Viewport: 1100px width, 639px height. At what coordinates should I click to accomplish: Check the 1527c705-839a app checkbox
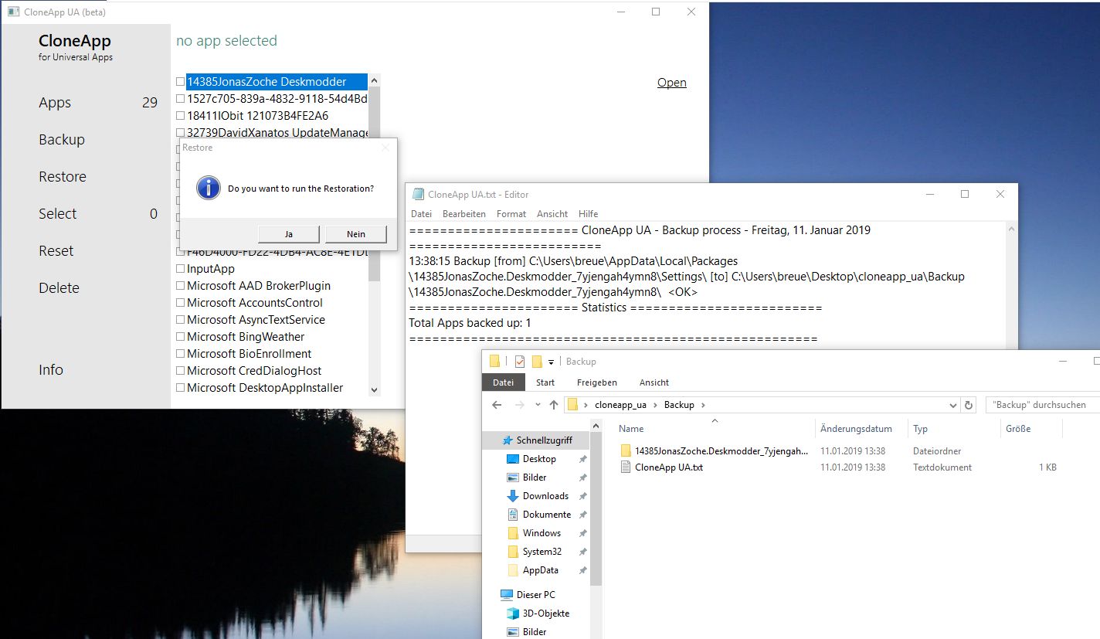pos(180,99)
